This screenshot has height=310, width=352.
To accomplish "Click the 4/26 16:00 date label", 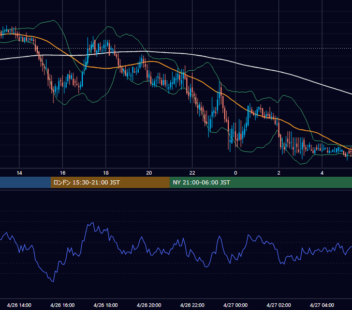I will click(x=63, y=305).
